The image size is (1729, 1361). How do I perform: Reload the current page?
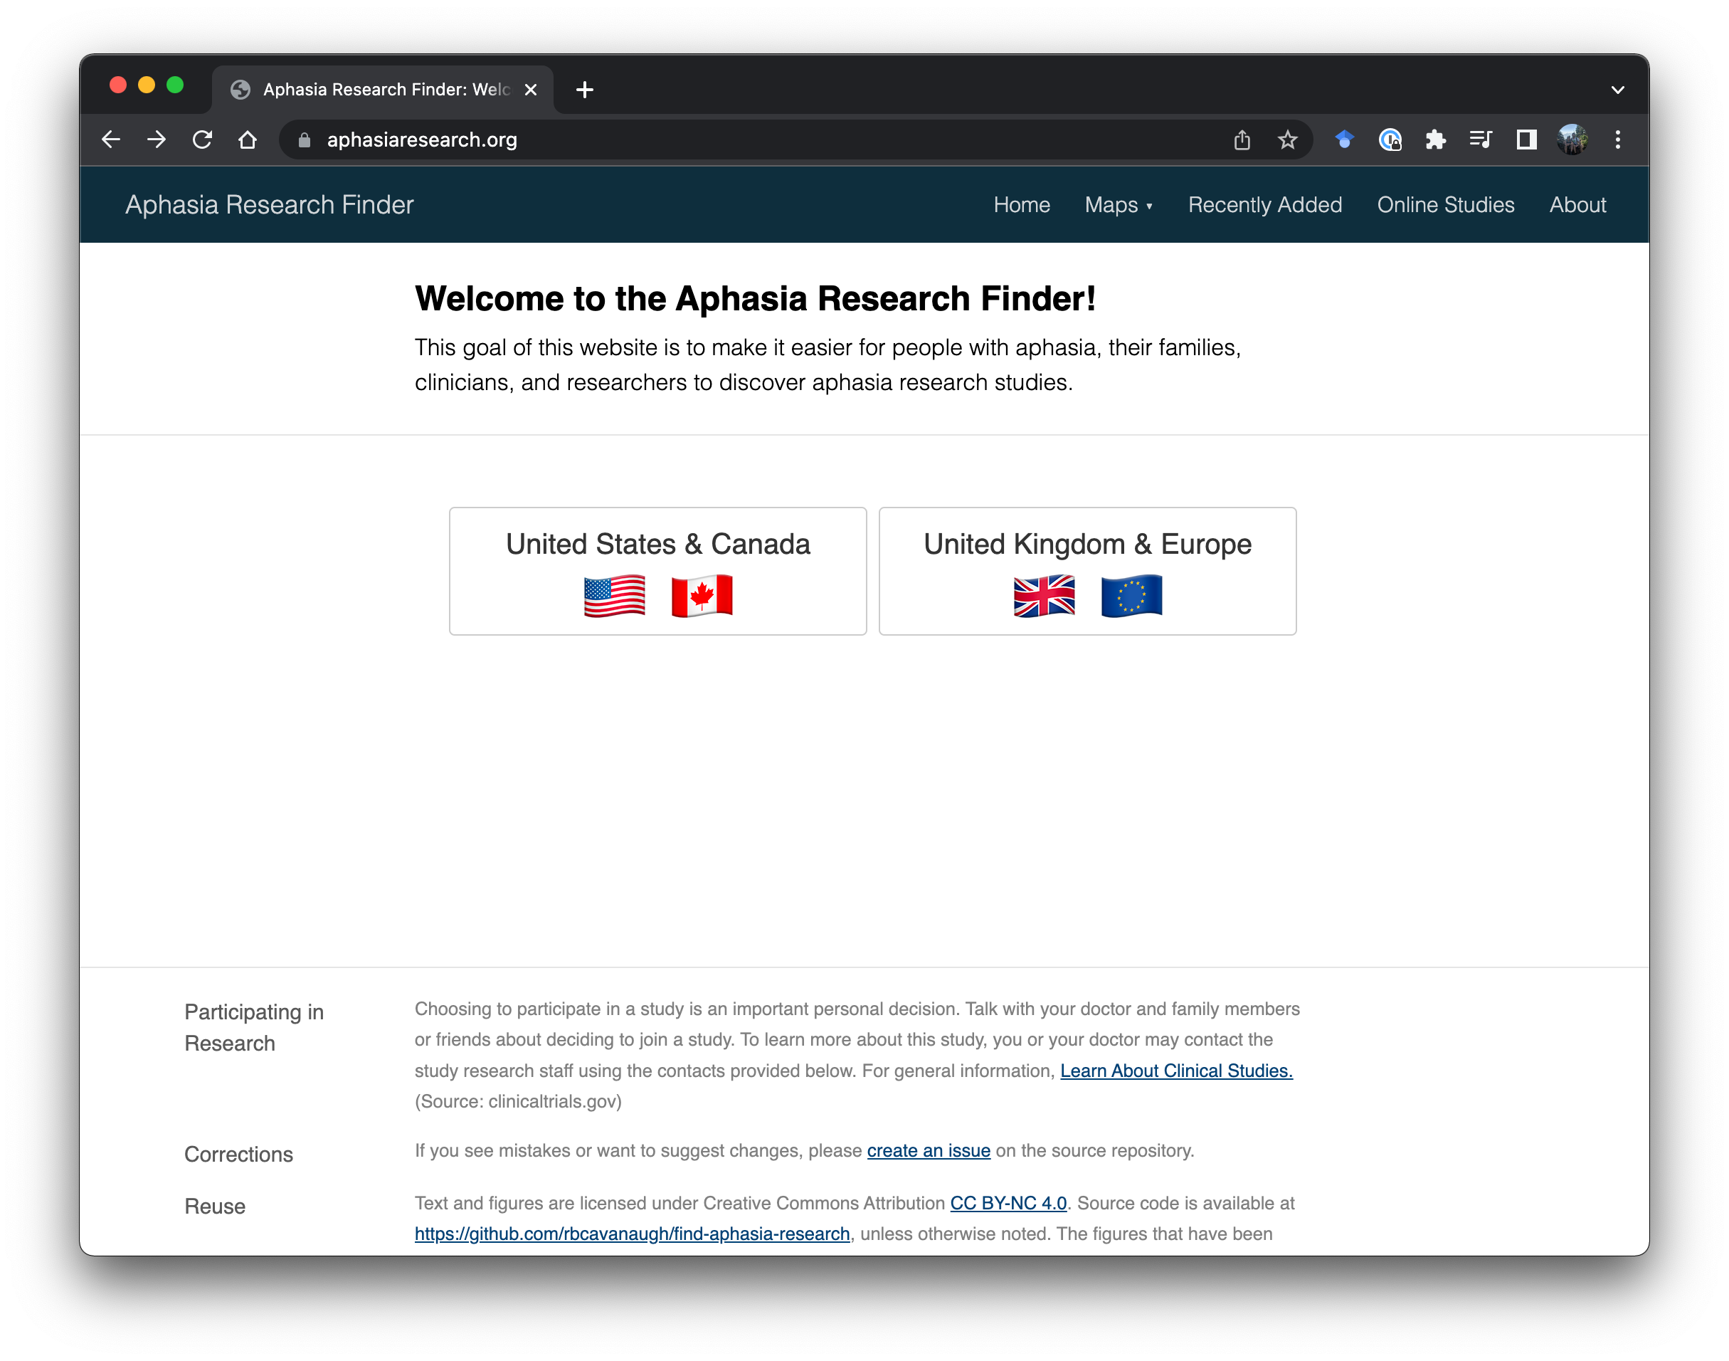[x=202, y=140]
